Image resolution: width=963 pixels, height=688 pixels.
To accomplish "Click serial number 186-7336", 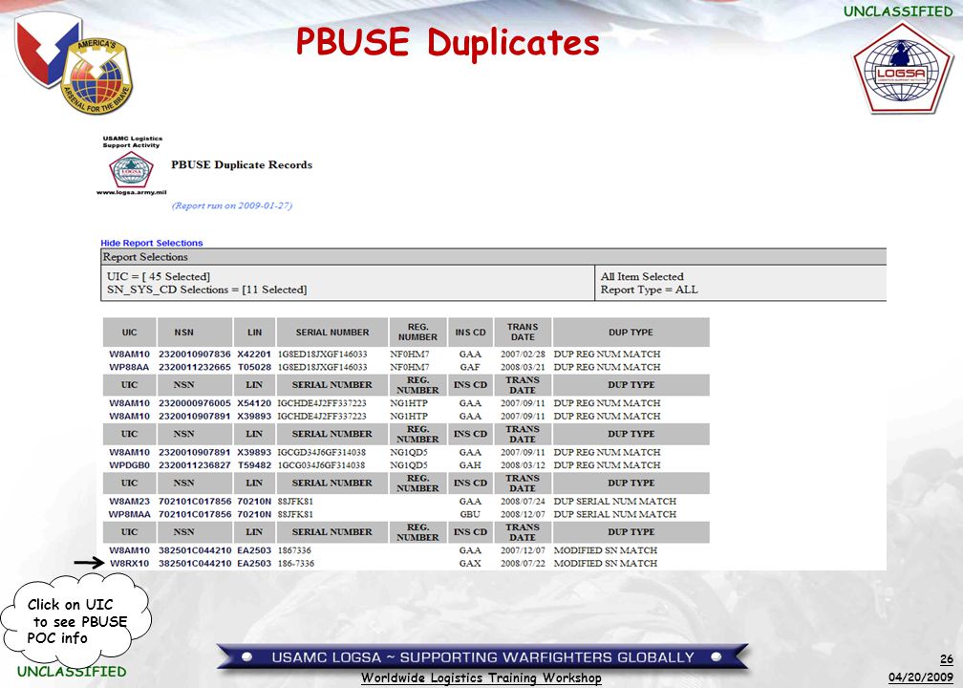I will [296, 564].
